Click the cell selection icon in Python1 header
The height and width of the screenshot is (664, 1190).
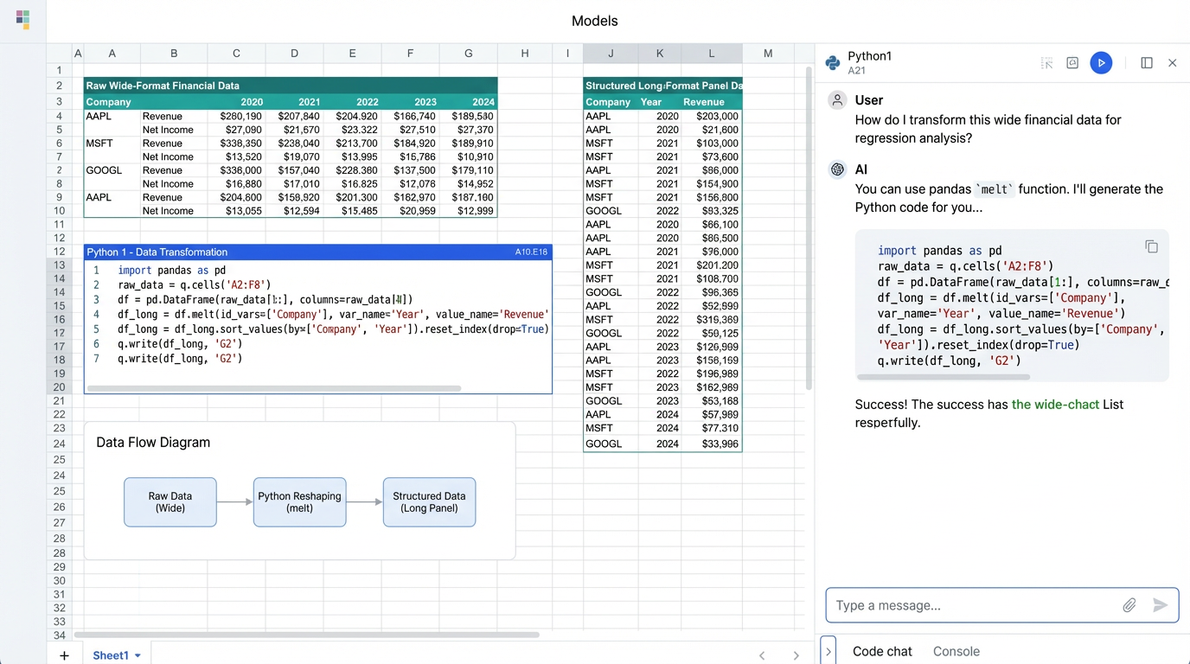(x=1046, y=63)
